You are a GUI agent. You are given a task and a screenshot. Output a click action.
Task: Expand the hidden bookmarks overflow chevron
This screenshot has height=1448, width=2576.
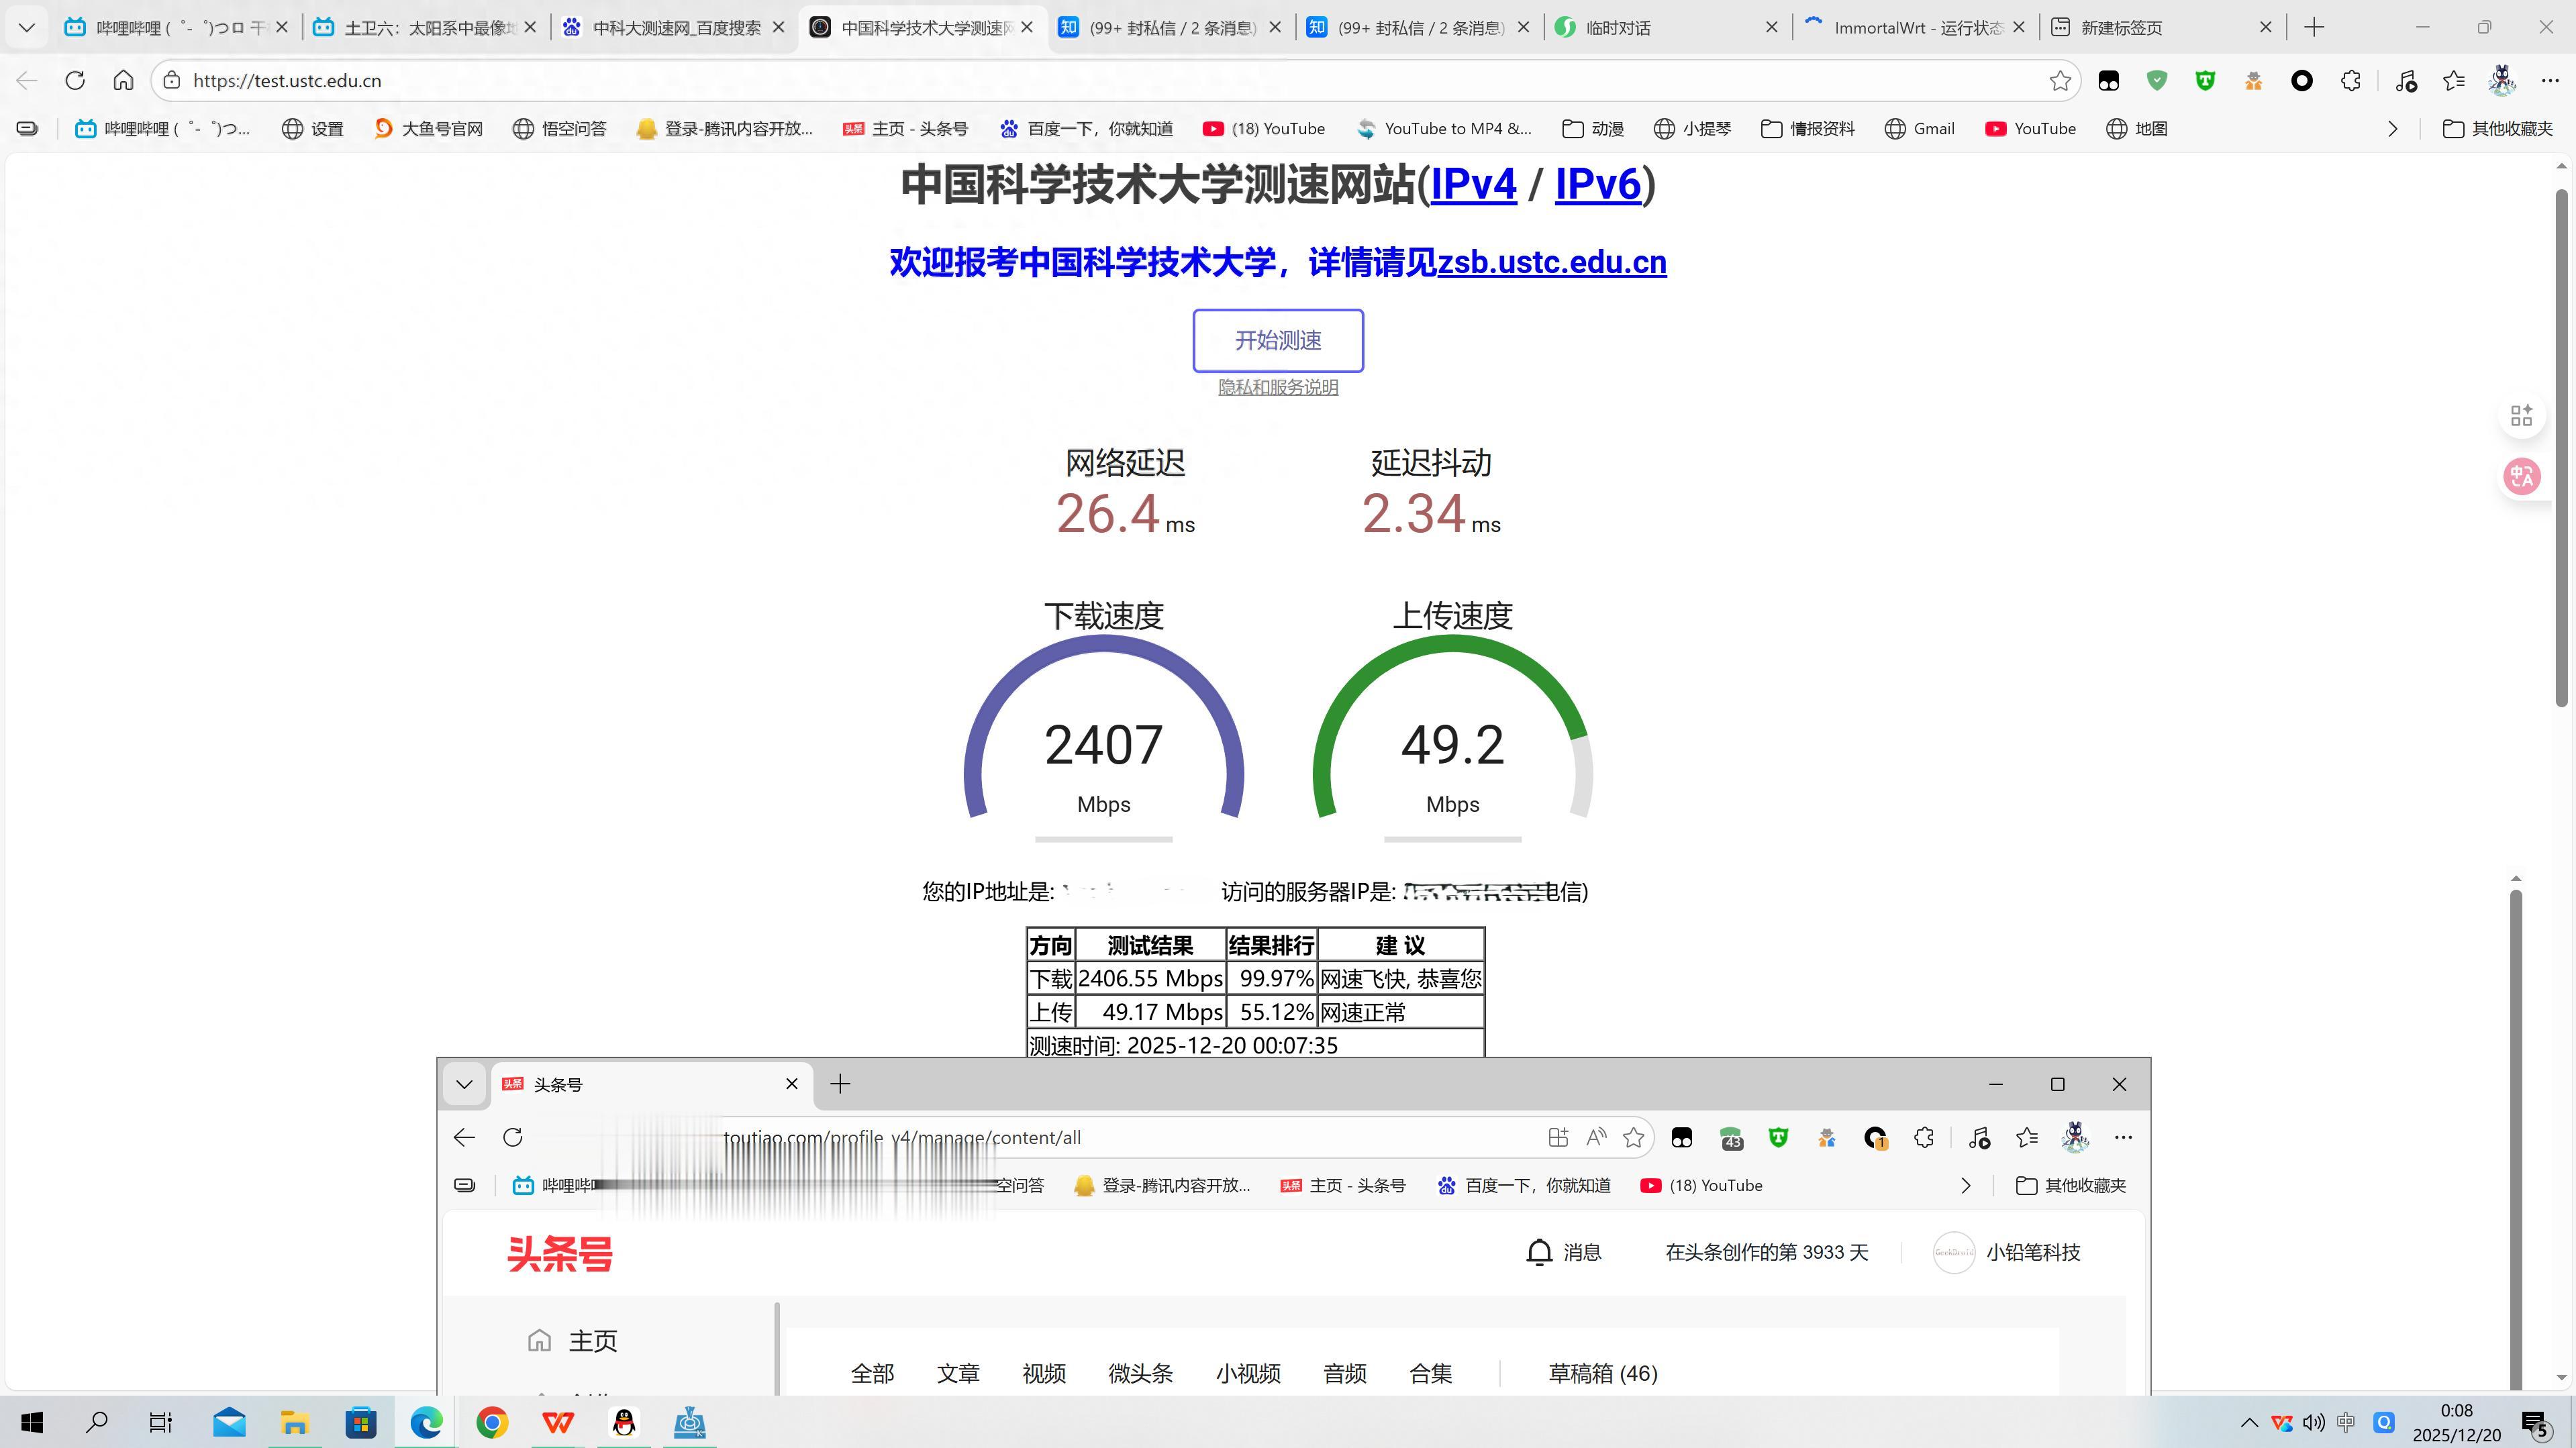[2392, 128]
